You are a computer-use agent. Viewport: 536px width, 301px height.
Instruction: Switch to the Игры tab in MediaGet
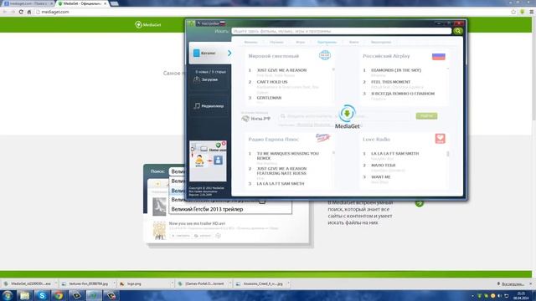[300, 42]
